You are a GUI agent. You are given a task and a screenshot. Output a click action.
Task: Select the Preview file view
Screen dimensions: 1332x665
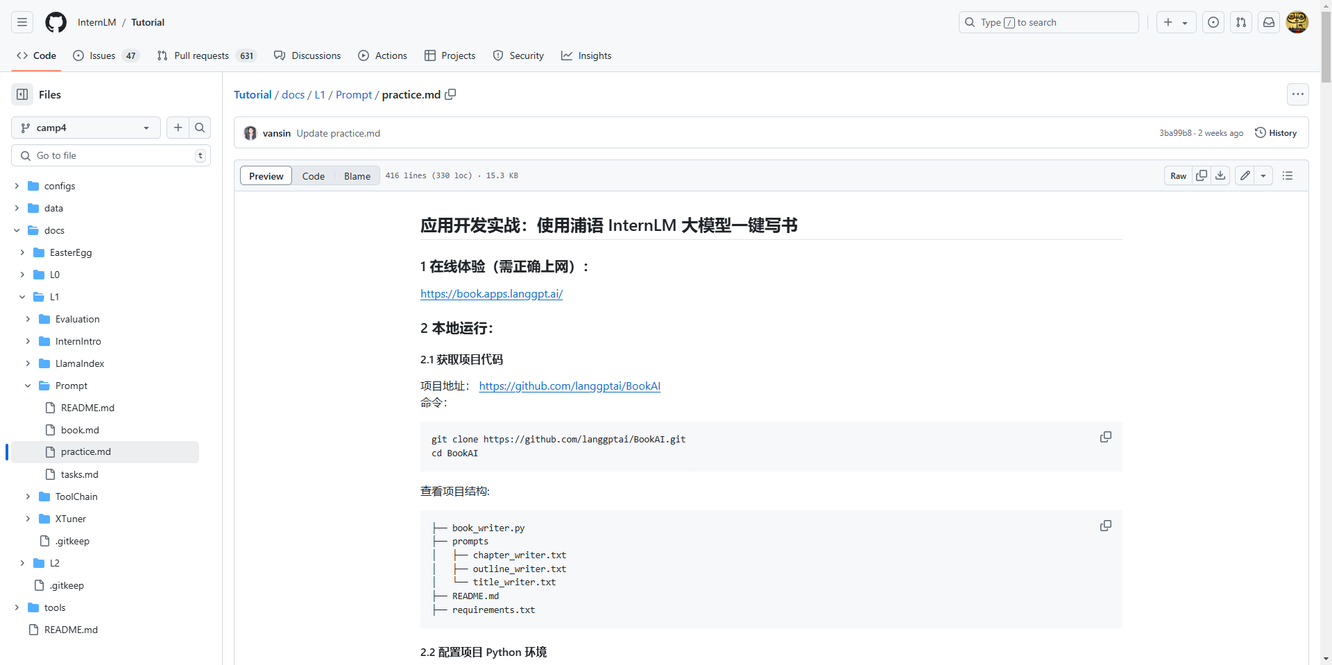pyautogui.click(x=266, y=176)
